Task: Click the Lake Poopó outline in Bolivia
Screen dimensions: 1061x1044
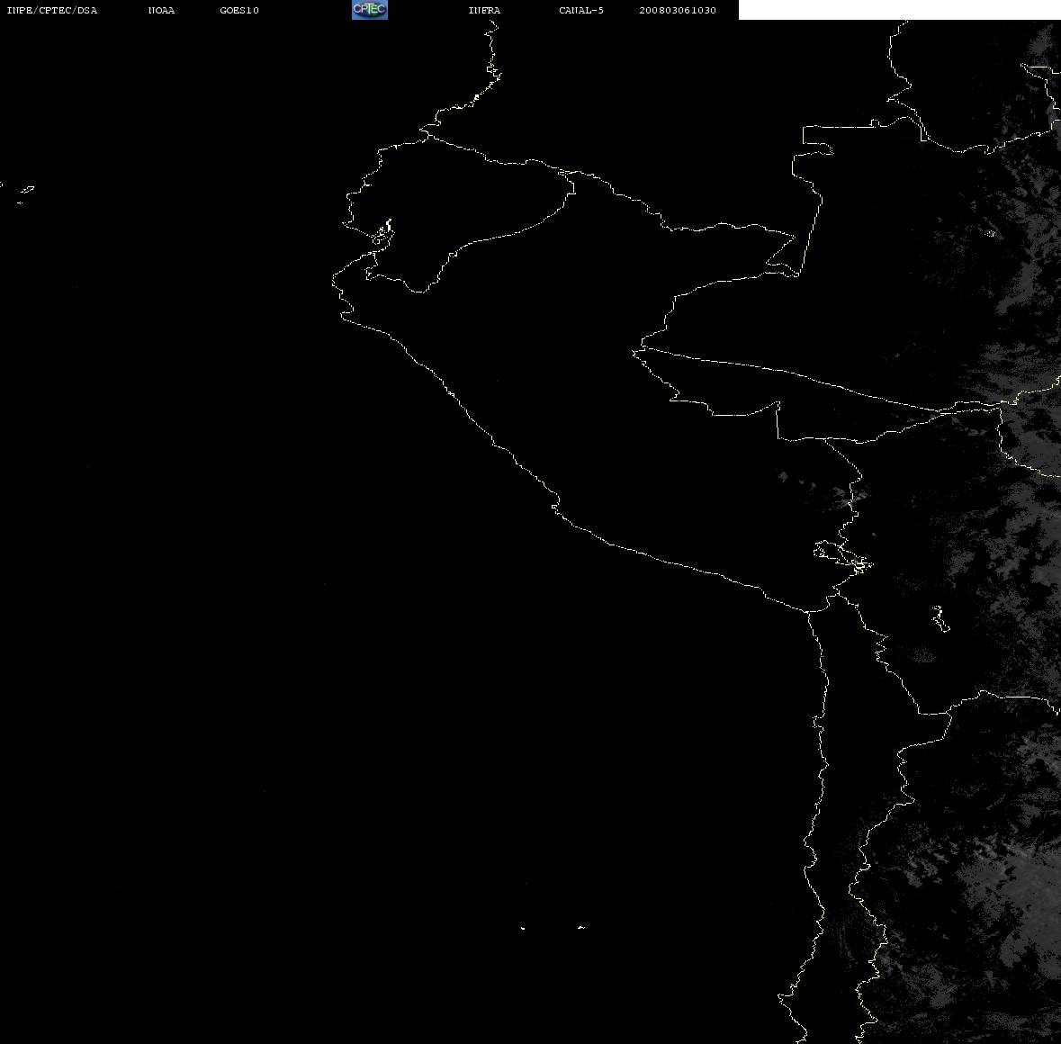Action: pyautogui.click(x=940, y=618)
